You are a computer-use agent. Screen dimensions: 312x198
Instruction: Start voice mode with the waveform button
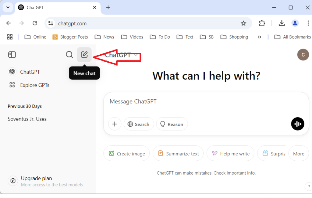coord(297,124)
